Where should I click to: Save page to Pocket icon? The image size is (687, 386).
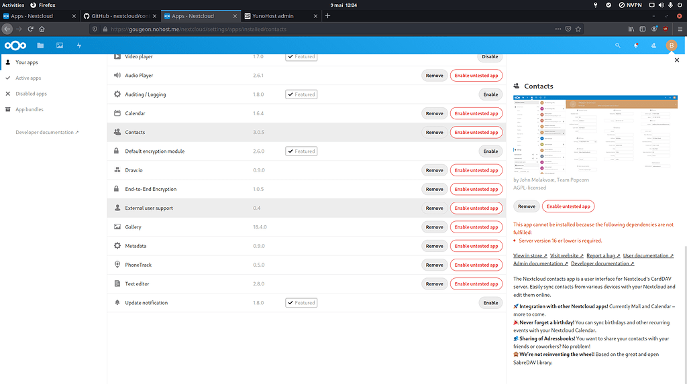(x=568, y=29)
